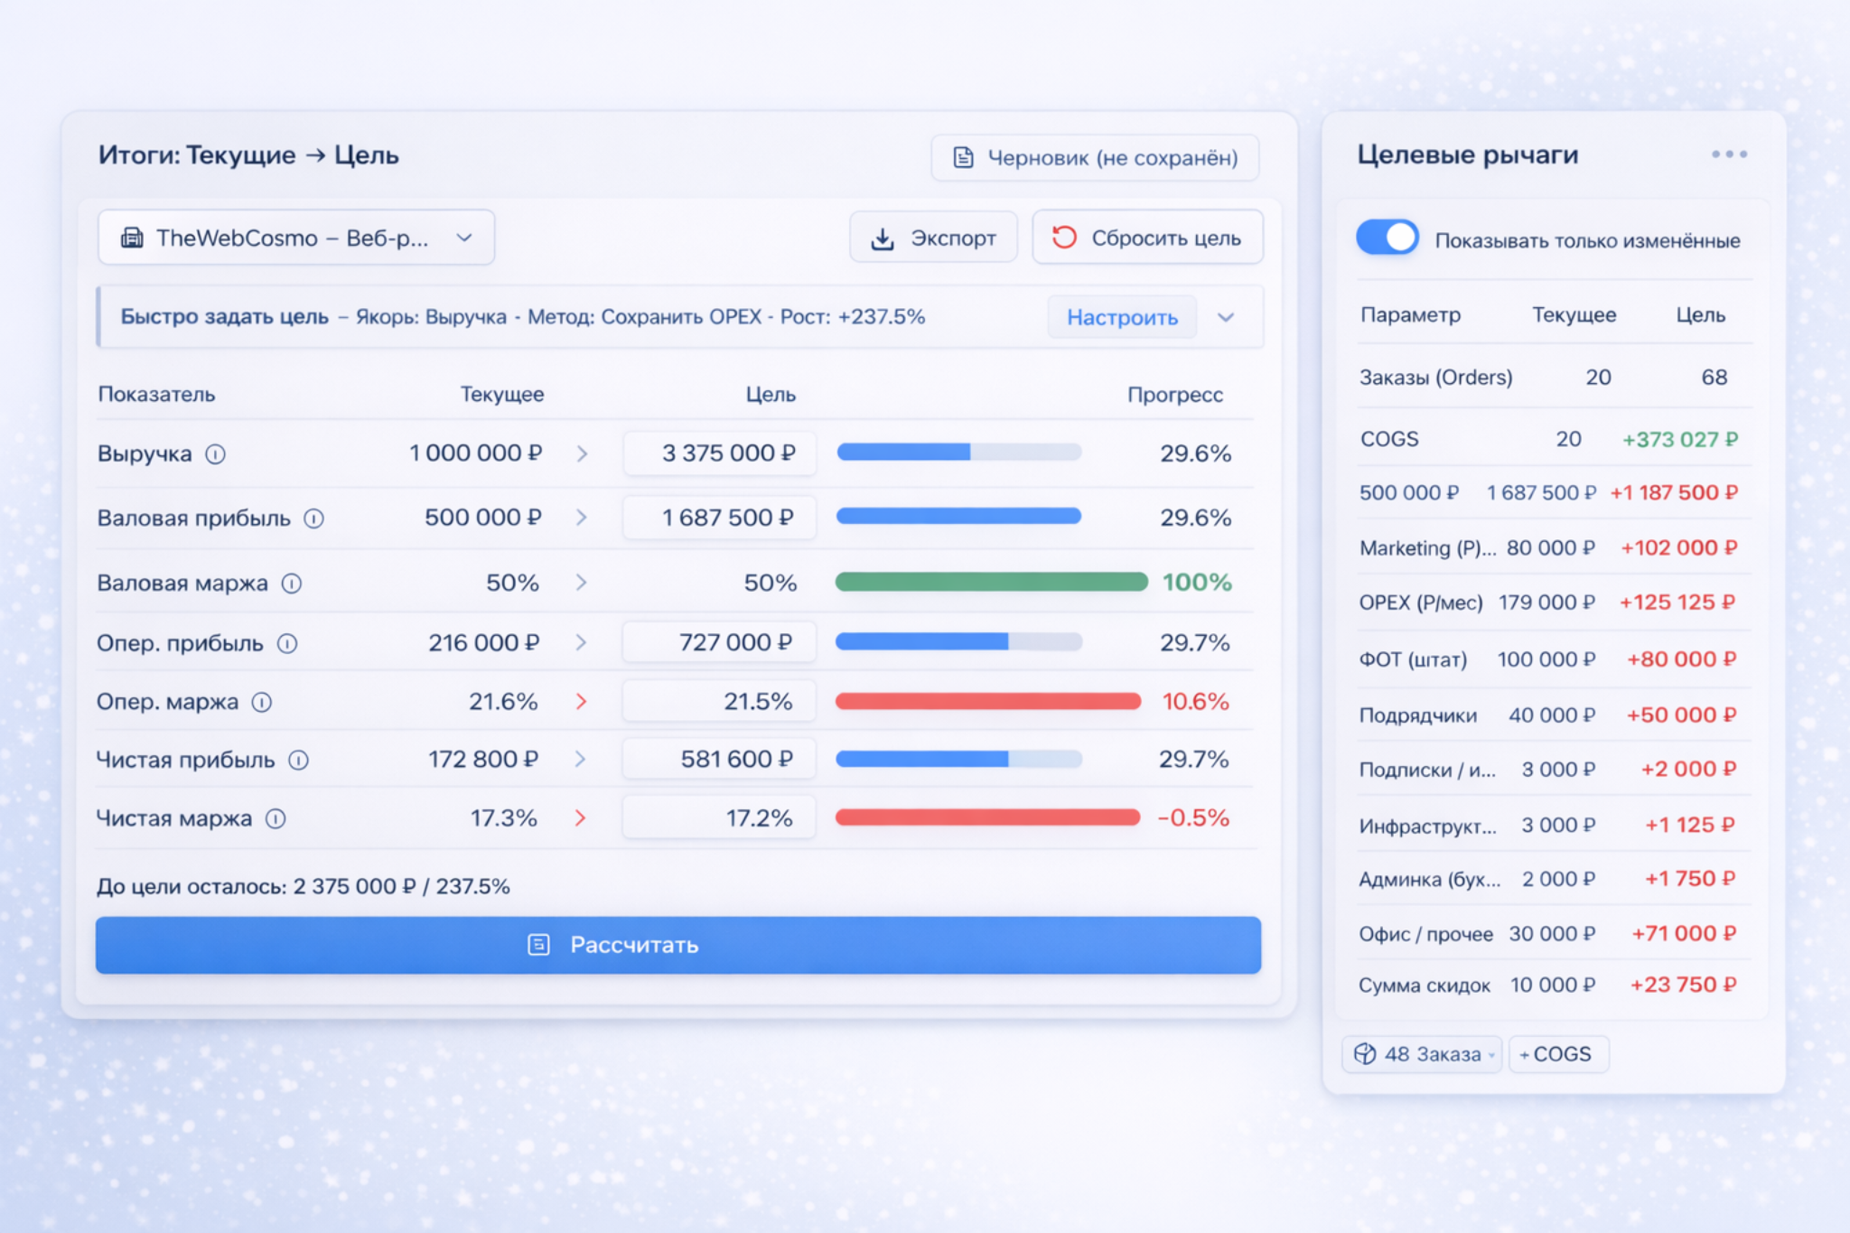Screen dimensions: 1850x1233
Task: Toggle Показывать только изменённые switch
Action: tap(1387, 238)
